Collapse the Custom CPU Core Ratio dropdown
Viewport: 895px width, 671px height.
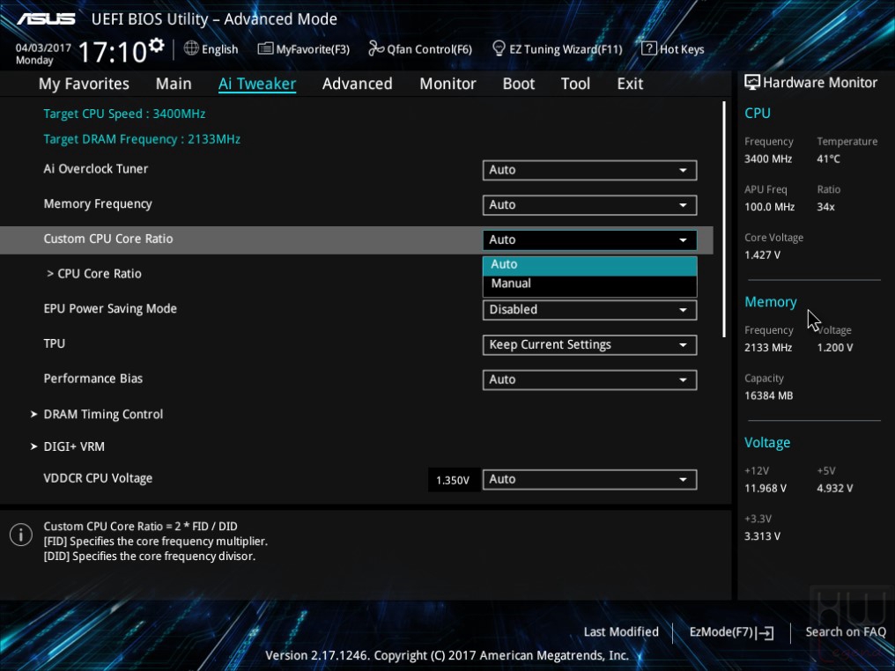(589, 240)
